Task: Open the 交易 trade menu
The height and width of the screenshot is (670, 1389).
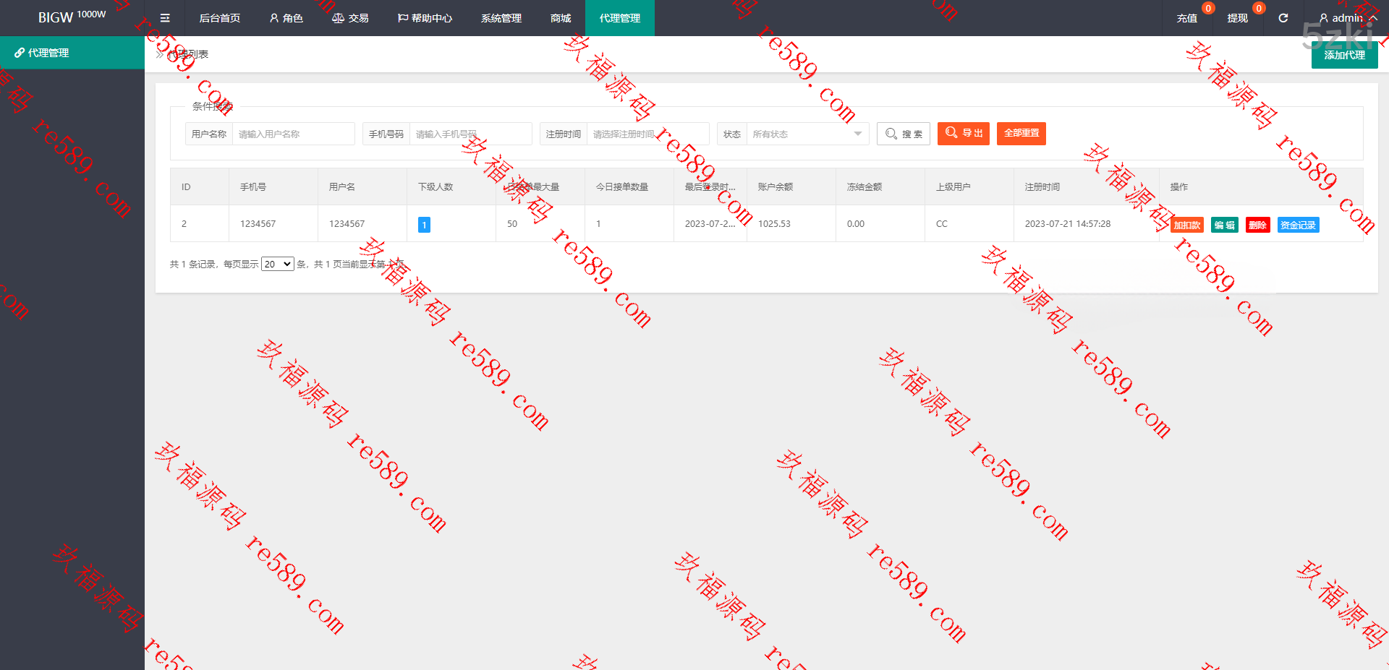Action: [350, 18]
